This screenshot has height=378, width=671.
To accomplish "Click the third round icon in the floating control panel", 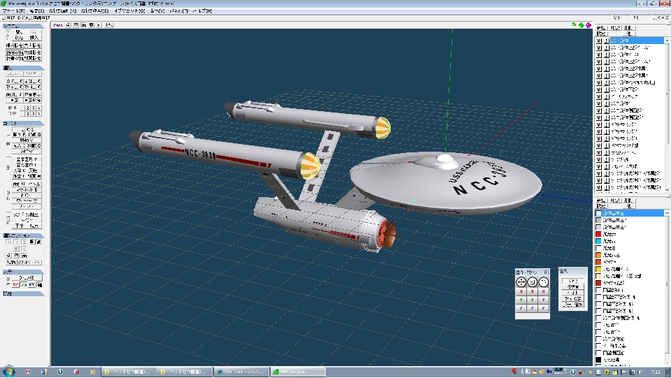I will pos(543,282).
